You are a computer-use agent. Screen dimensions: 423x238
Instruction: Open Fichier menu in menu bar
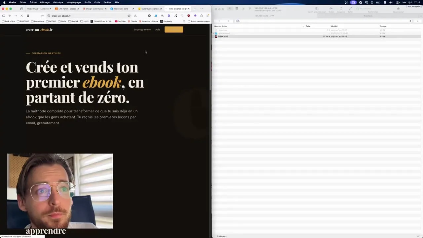23,2
